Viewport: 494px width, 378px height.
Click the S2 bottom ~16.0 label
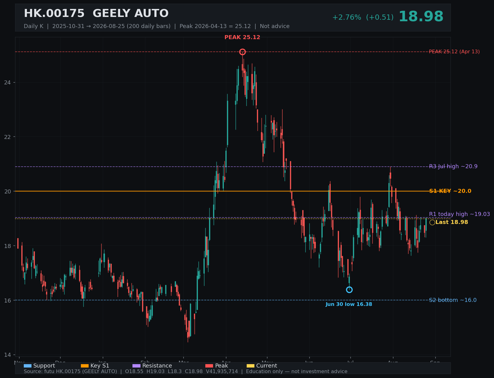453,300
